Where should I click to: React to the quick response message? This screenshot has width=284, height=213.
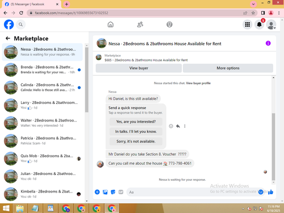point(171,126)
